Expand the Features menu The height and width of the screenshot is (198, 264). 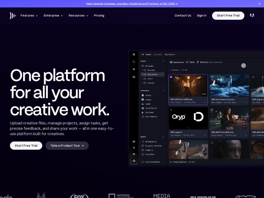29,16
